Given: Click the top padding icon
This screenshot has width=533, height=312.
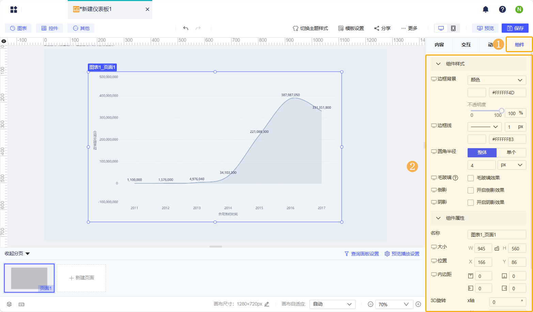Looking at the screenshot, I should [471, 276].
